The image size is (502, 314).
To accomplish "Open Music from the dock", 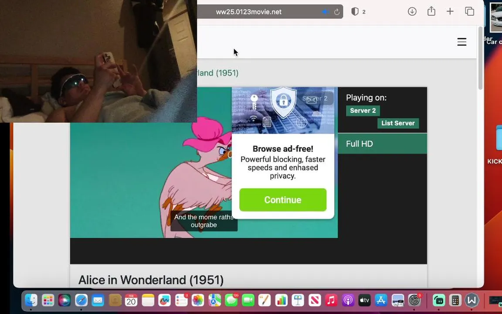I will (x=331, y=300).
